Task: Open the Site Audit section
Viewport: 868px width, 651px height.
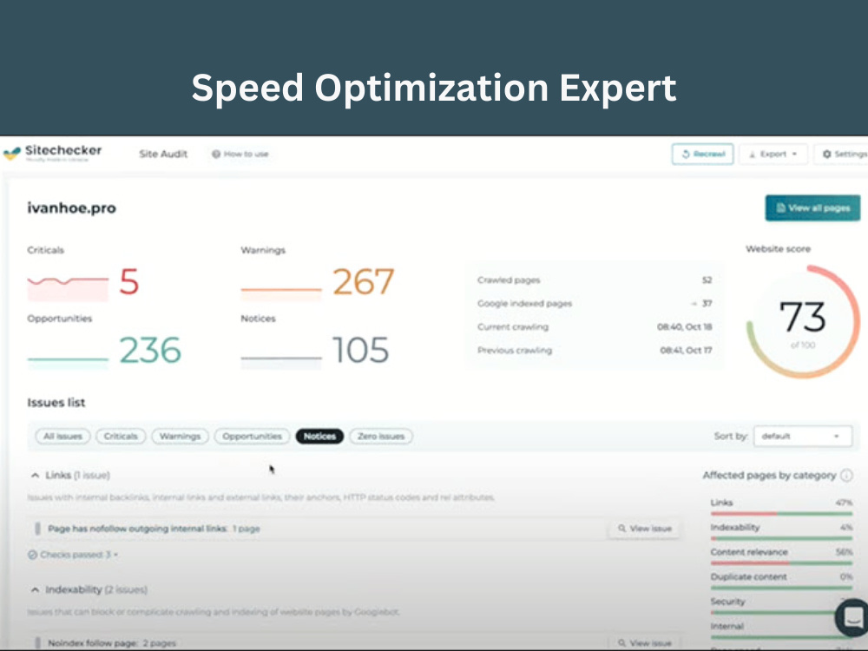Action: click(163, 154)
